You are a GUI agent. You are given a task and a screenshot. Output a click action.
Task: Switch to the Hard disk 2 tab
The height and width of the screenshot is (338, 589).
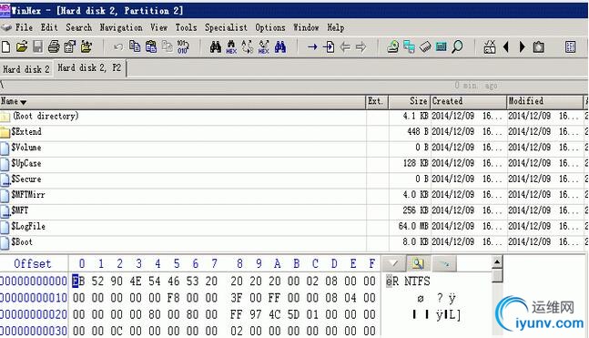(x=25, y=69)
